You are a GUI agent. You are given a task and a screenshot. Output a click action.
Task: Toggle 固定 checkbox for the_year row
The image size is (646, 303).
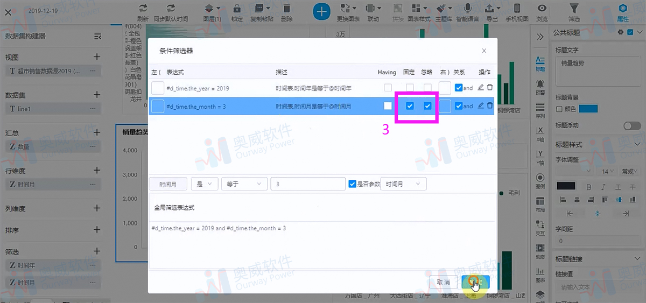pyautogui.click(x=410, y=87)
